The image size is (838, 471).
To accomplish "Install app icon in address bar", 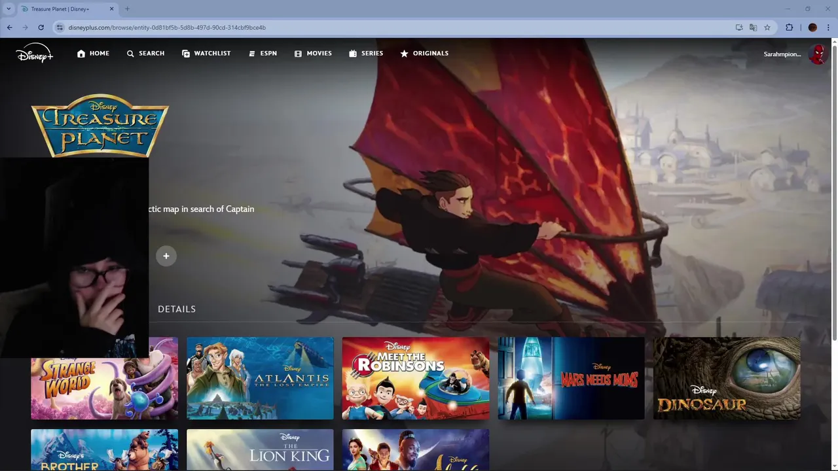I will coord(739,27).
